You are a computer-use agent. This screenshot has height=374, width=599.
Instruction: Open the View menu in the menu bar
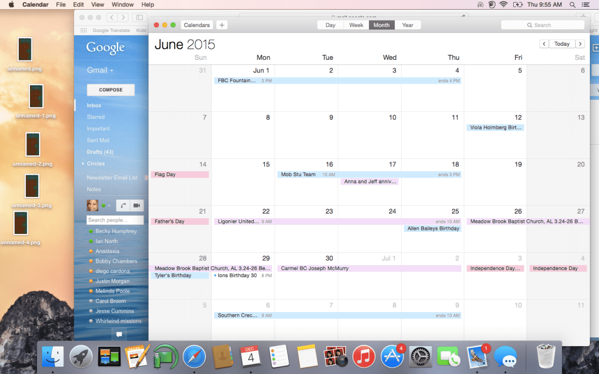97,5
